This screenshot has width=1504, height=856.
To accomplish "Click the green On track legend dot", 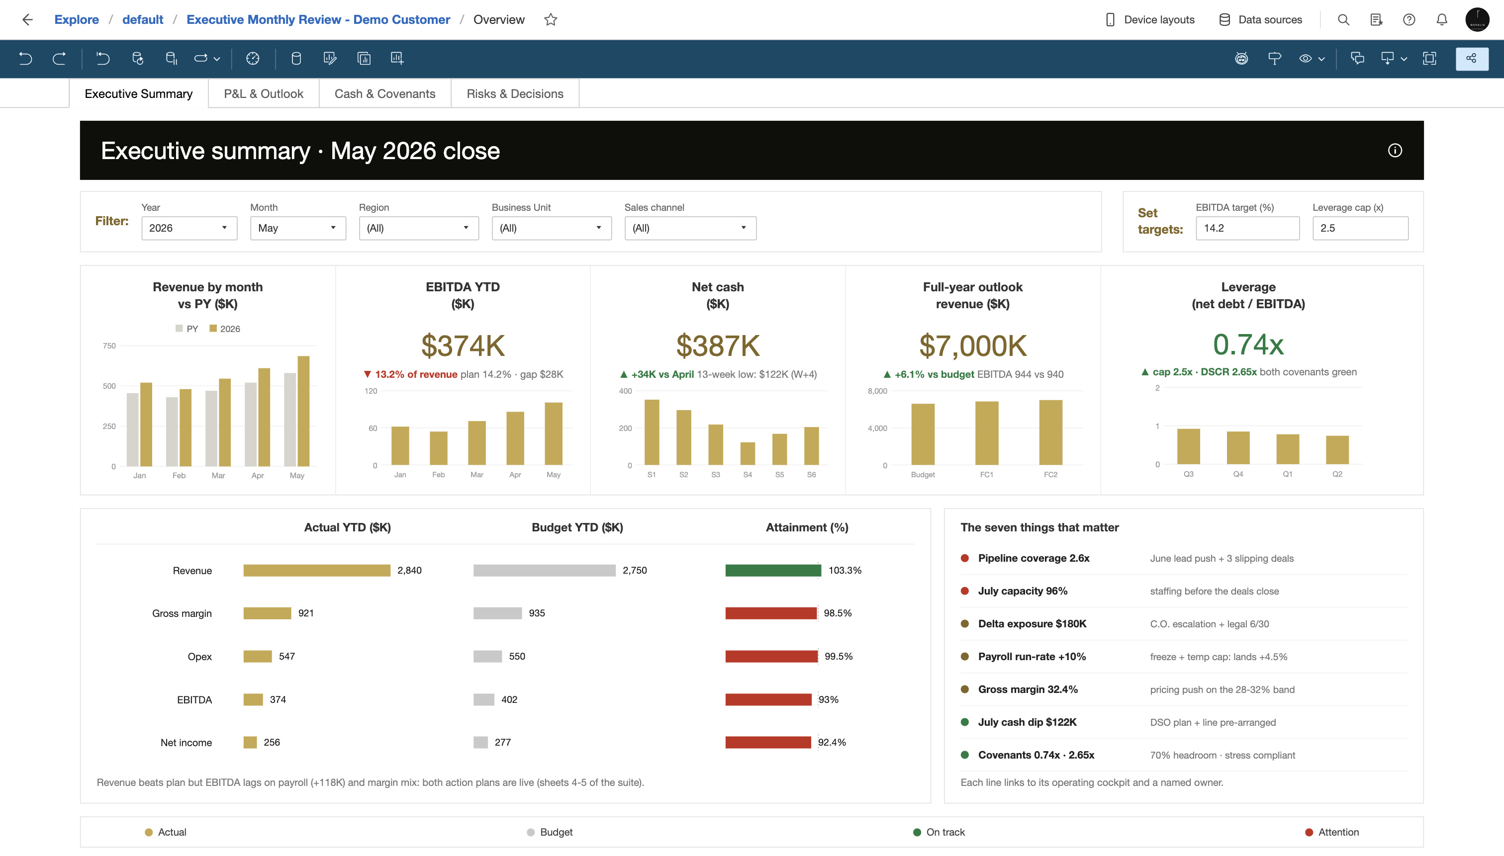I will tap(917, 832).
